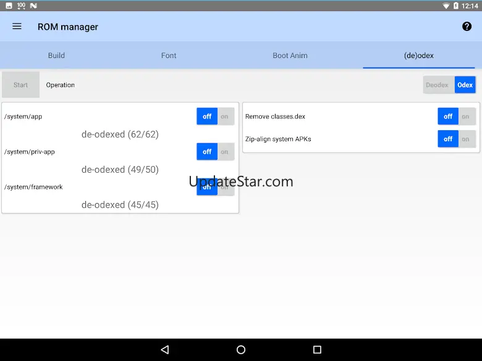Tap the recent apps square button
This screenshot has width=482, height=361.
(317, 349)
